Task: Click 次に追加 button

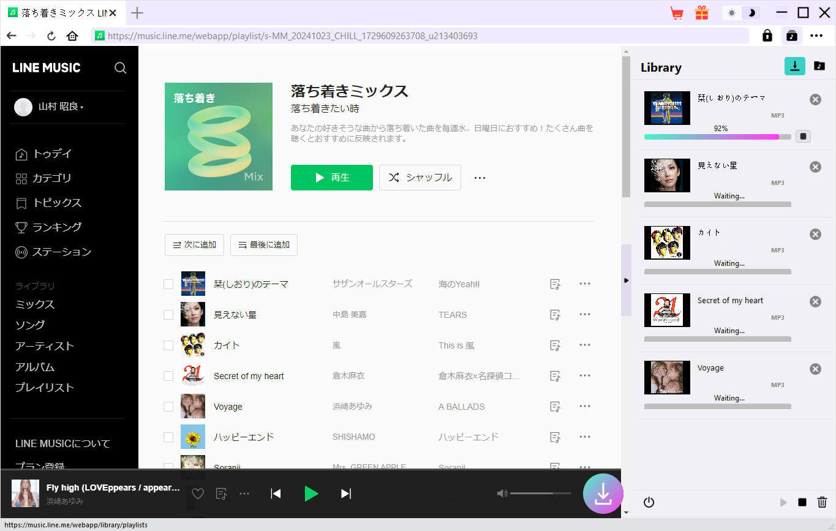Action: (x=194, y=245)
